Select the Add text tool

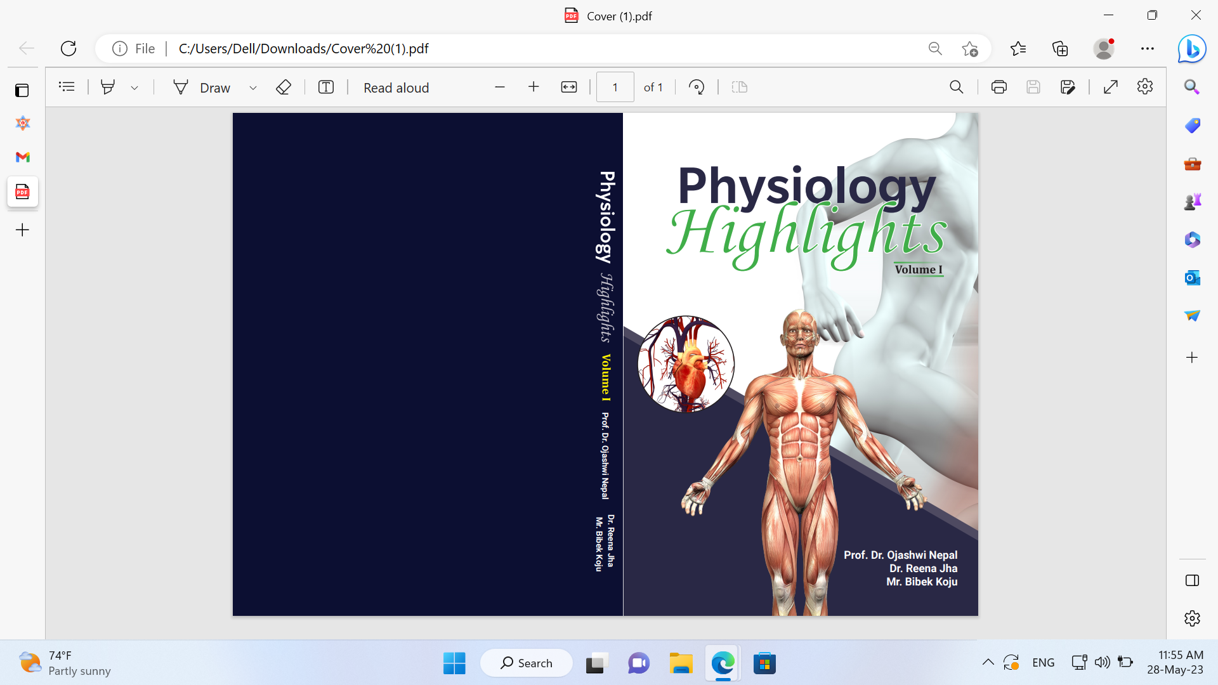(326, 87)
